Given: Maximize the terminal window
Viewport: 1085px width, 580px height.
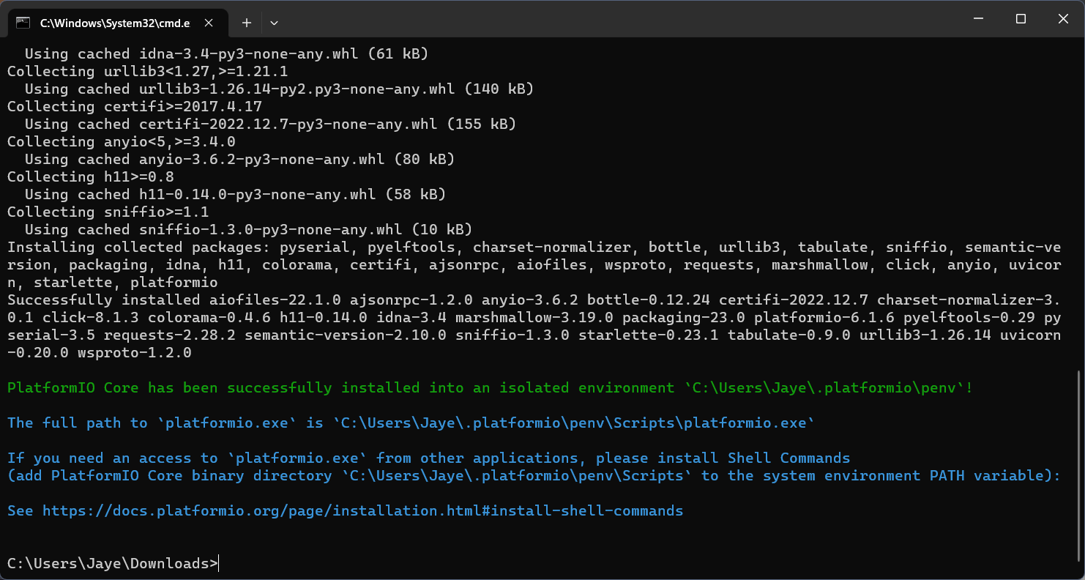Looking at the screenshot, I should tap(1021, 18).
